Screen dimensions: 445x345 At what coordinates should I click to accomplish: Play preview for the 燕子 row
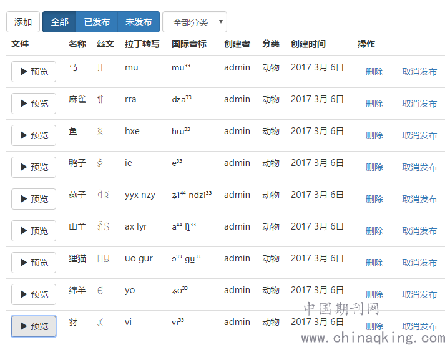click(x=34, y=199)
